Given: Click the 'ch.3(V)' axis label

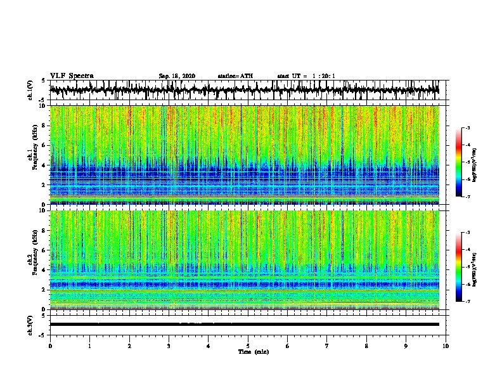Looking at the screenshot, I should (x=30, y=325).
